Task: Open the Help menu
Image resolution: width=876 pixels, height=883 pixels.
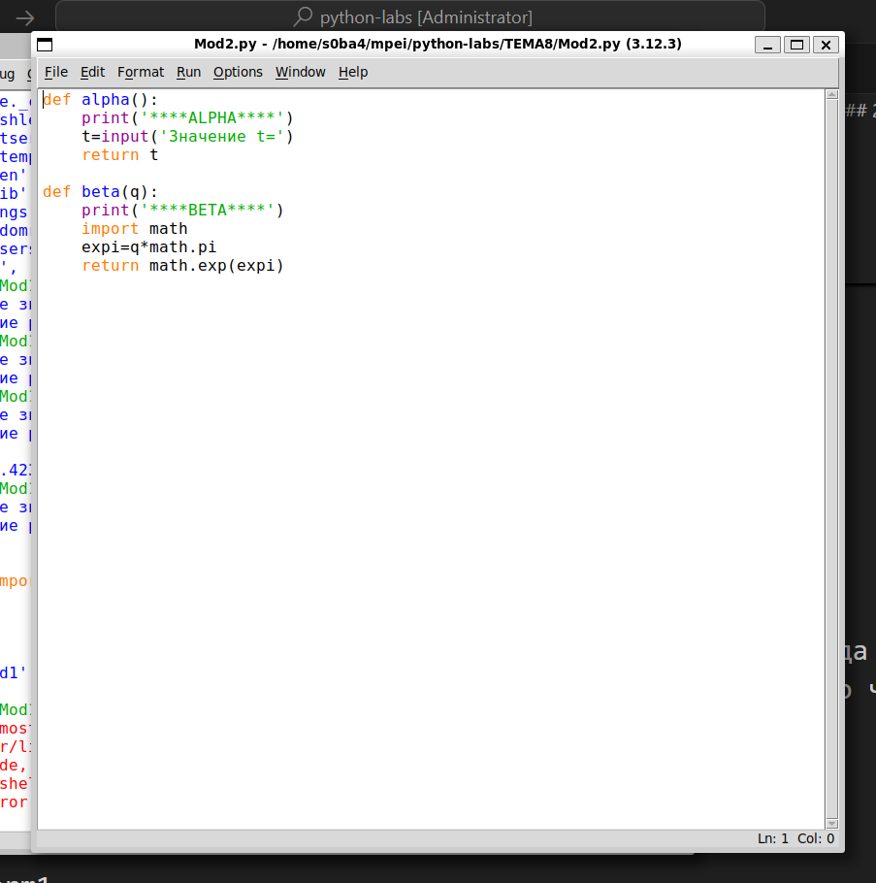Action: point(353,72)
